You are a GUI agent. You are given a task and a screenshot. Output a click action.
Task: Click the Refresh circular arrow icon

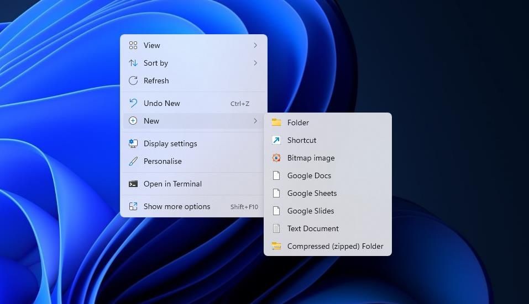tap(133, 81)
